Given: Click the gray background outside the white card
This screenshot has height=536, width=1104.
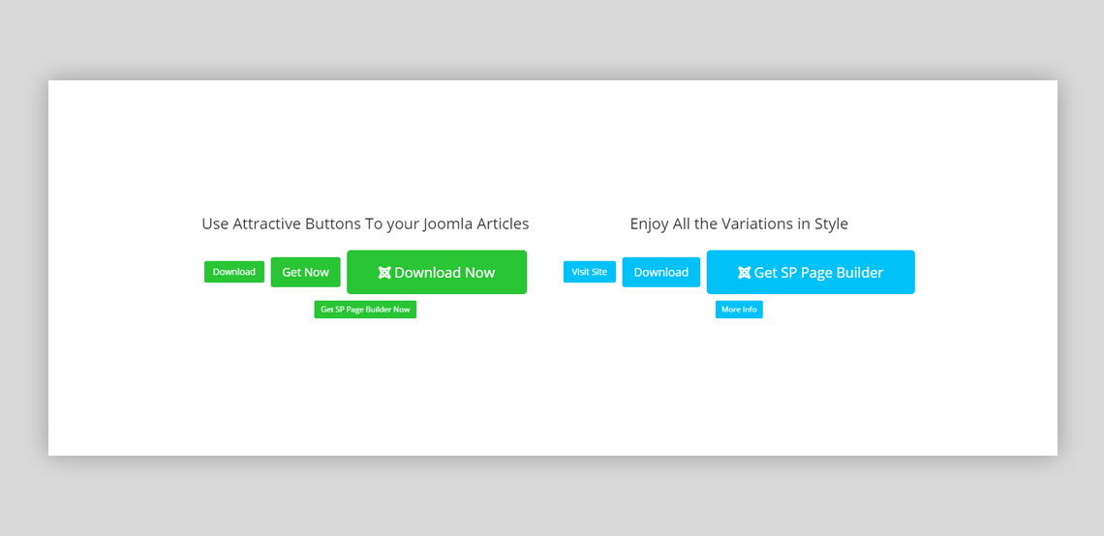Looking at the screenshot, I should point(552,39).
